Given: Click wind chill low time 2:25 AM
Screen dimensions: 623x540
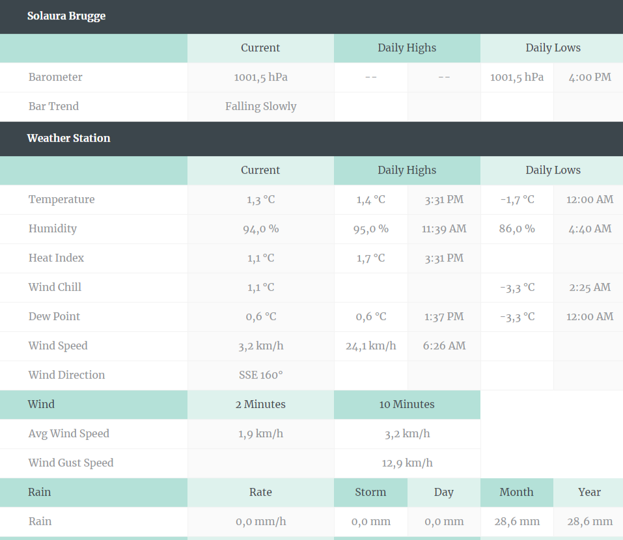Looking at the screenshot, I should click(x=590, y=287).
